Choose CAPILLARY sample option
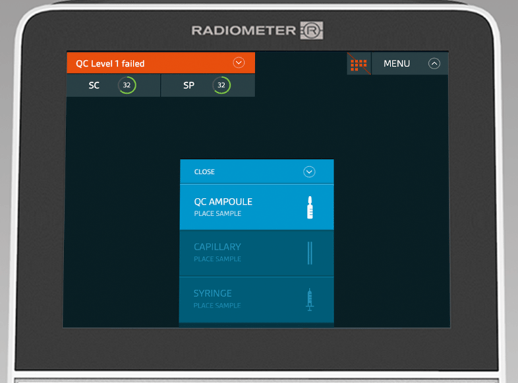The height and width of the screenshot is (383, 518). (256, 253)
